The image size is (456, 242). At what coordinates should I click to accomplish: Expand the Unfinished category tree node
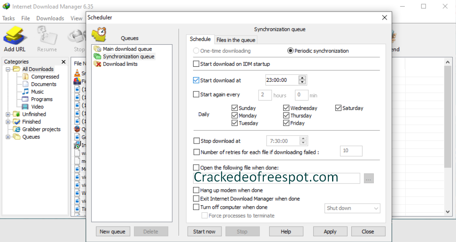(x=8, y=114)
